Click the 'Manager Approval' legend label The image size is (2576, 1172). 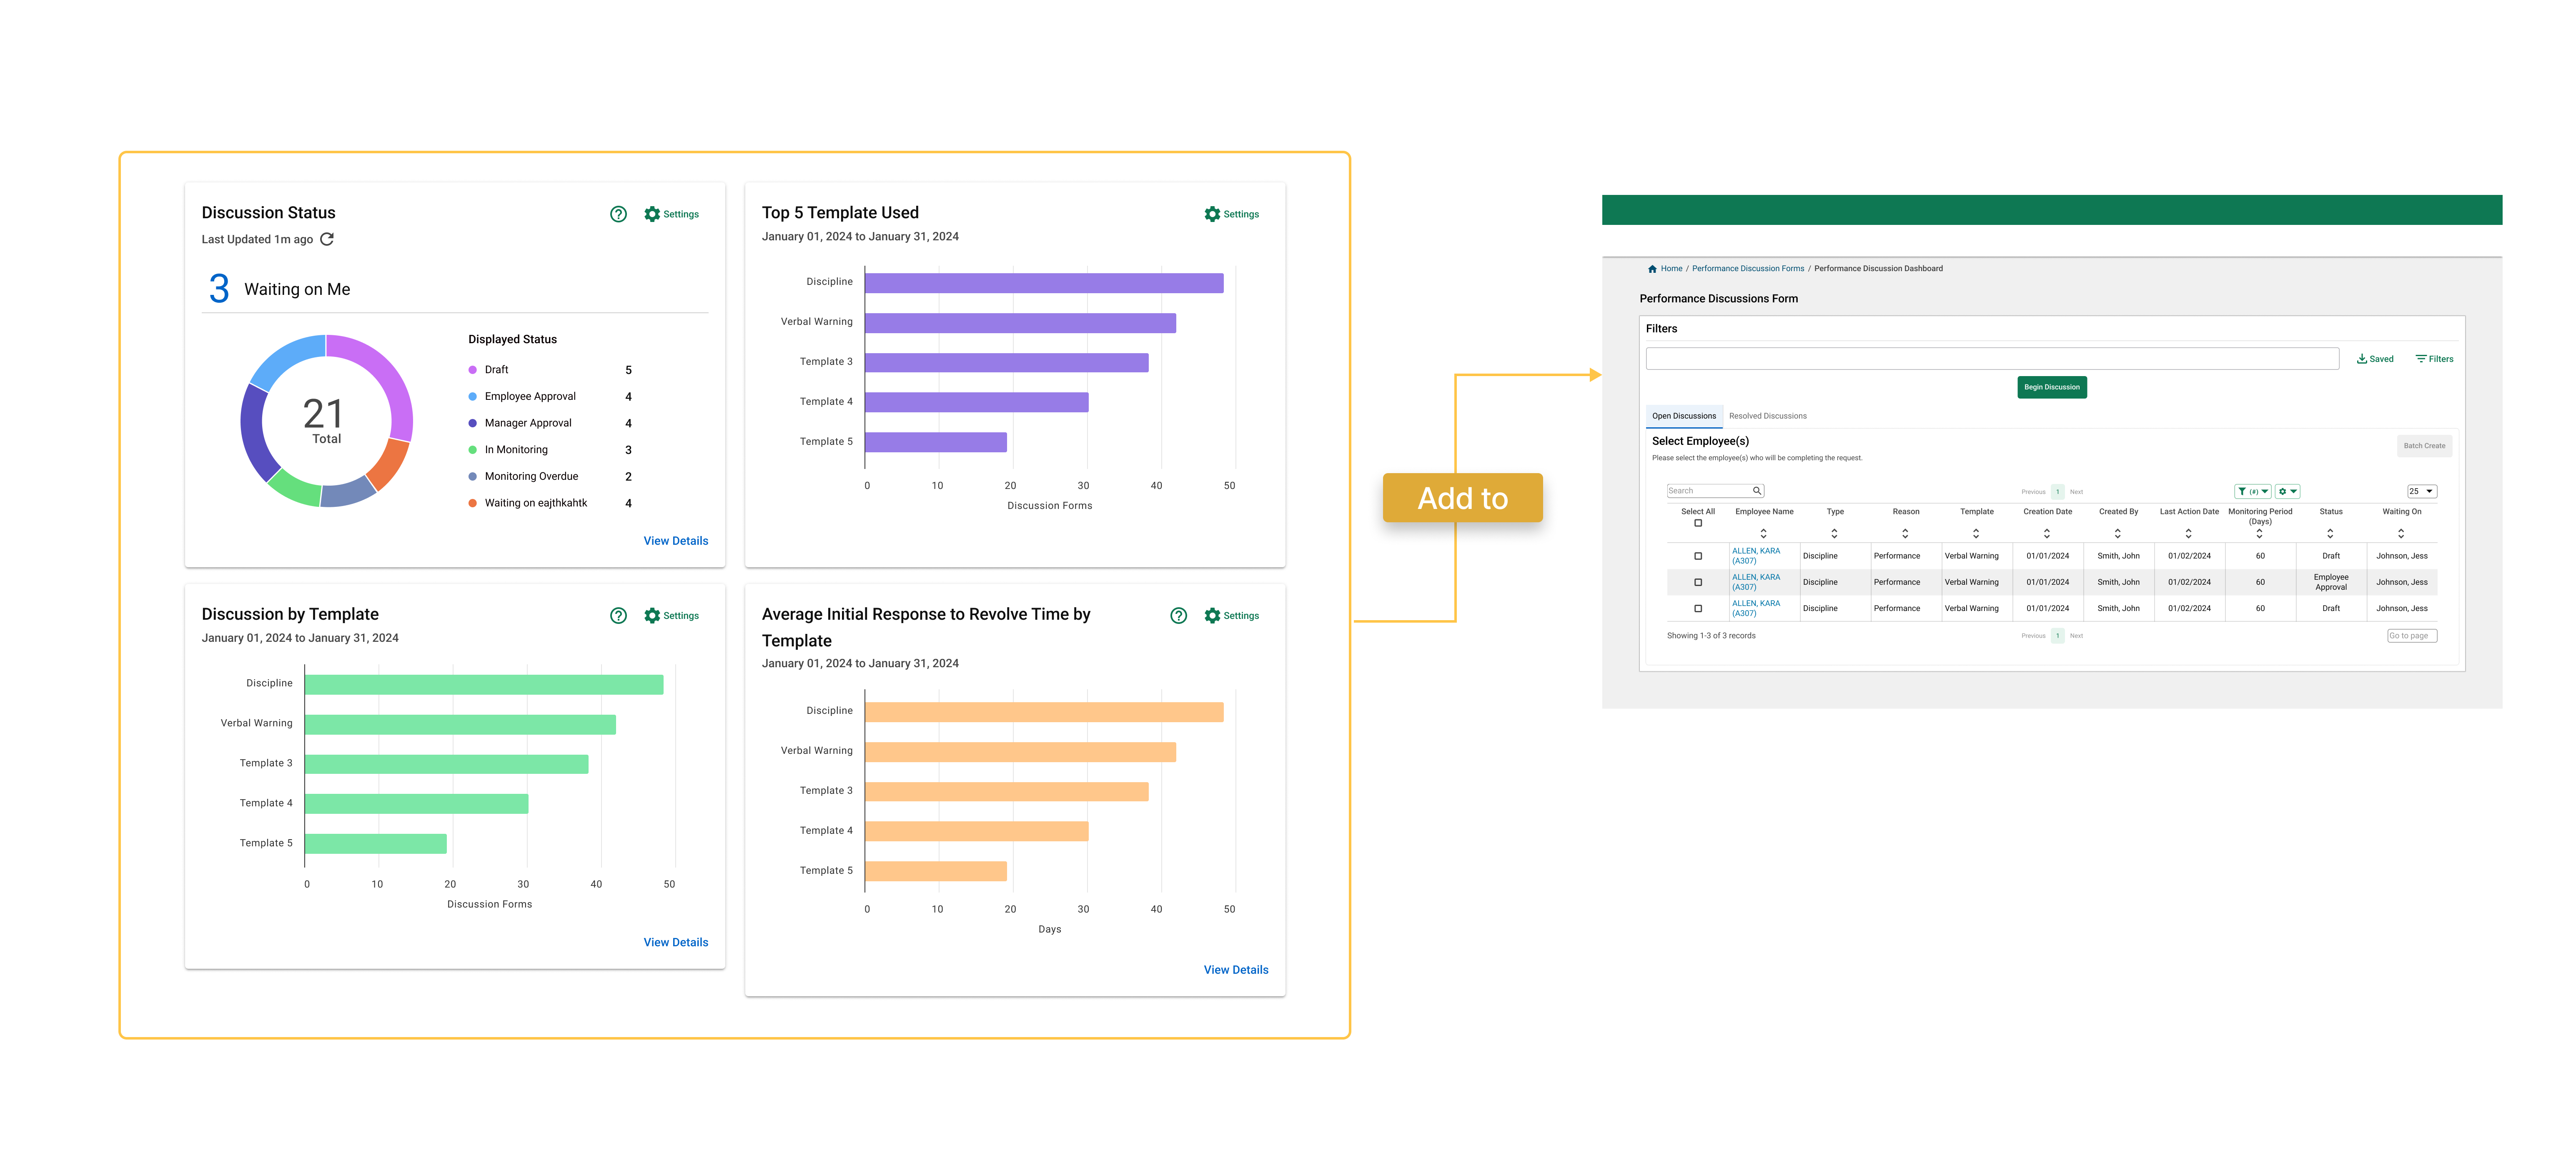tap(528, 424)
